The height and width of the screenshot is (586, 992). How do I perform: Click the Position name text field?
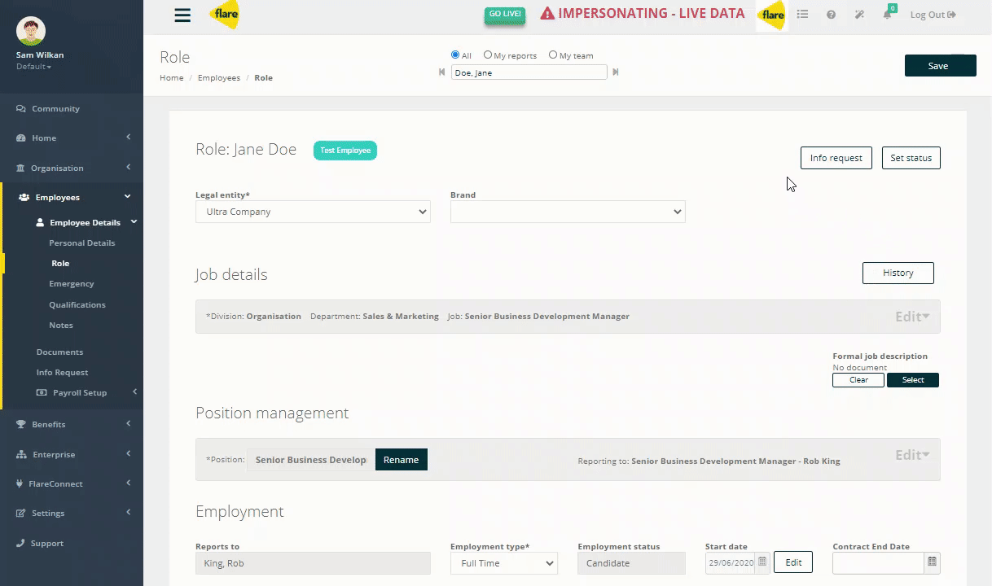[x=310, y=460]
